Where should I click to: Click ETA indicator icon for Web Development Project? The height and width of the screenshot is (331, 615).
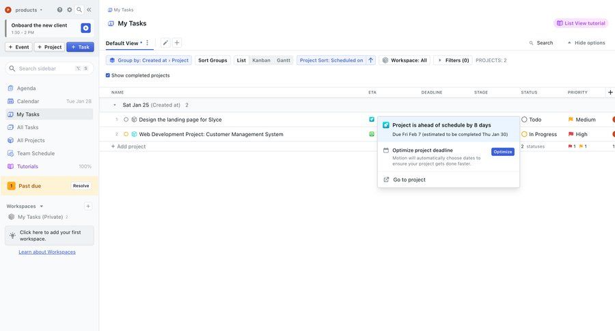[372, 134]
